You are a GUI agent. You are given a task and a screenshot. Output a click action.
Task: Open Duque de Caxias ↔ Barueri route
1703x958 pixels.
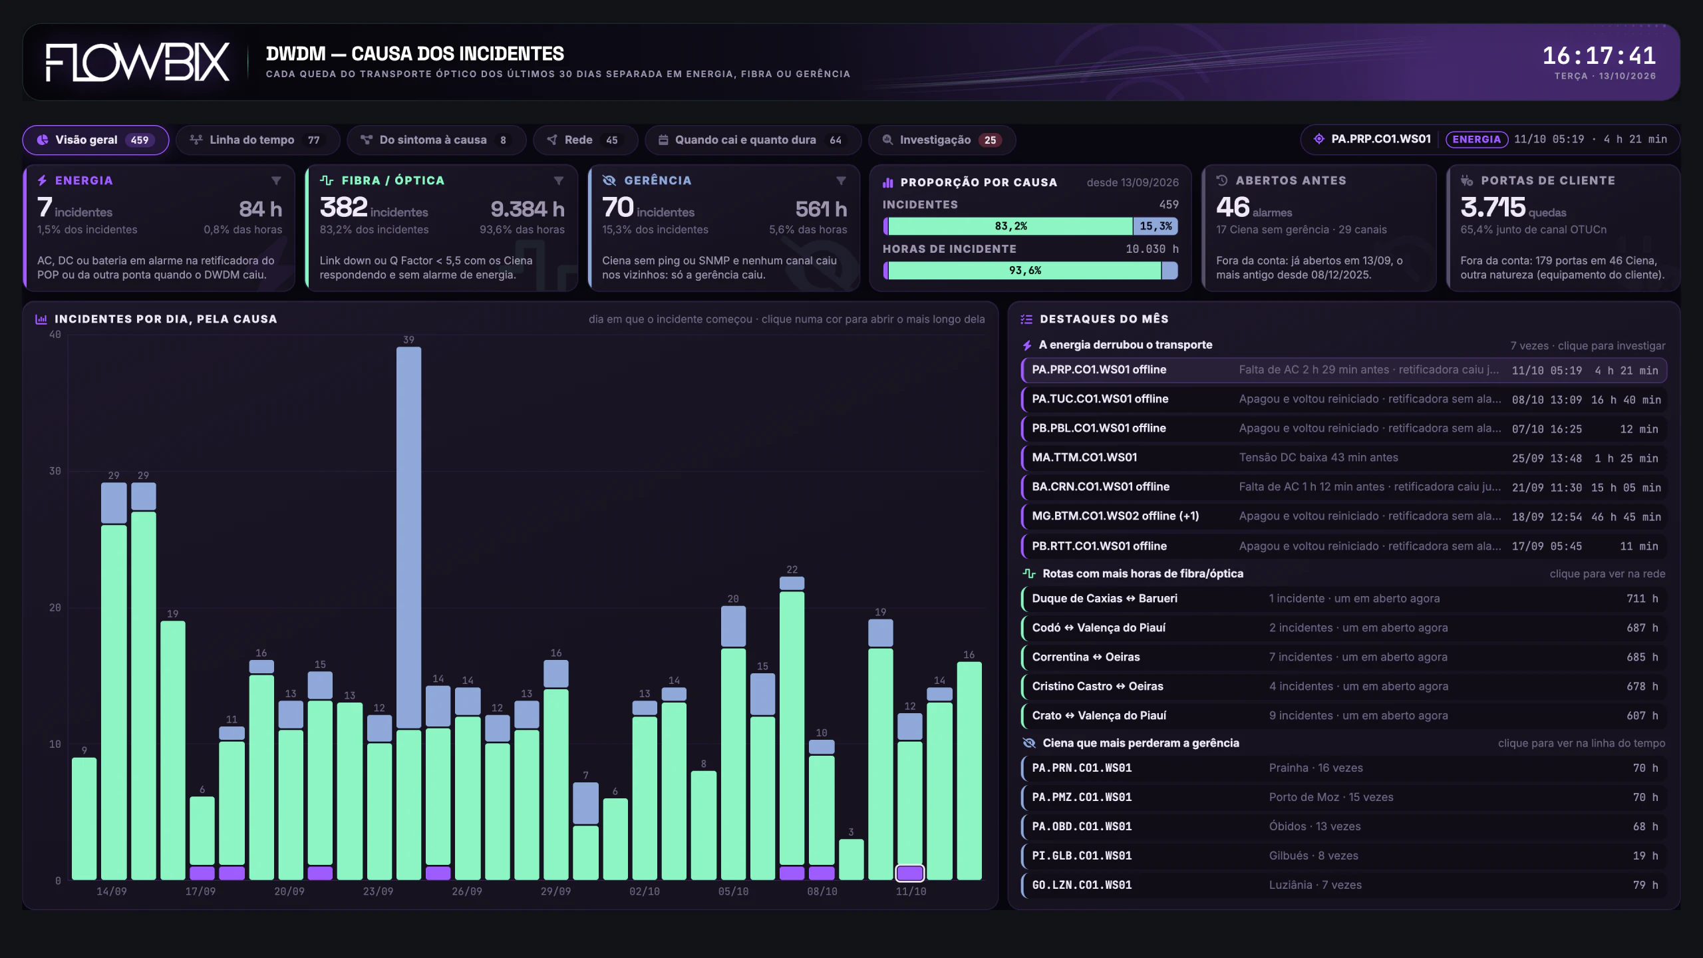[x=1344, y=599]
